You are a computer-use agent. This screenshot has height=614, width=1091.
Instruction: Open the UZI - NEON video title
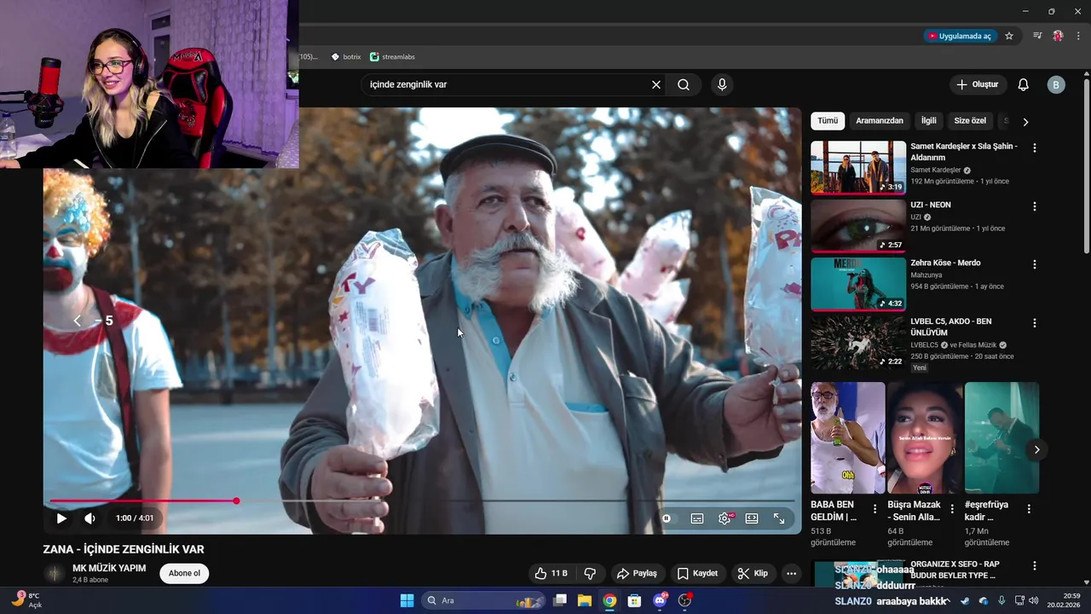click(x=931, y=205)
